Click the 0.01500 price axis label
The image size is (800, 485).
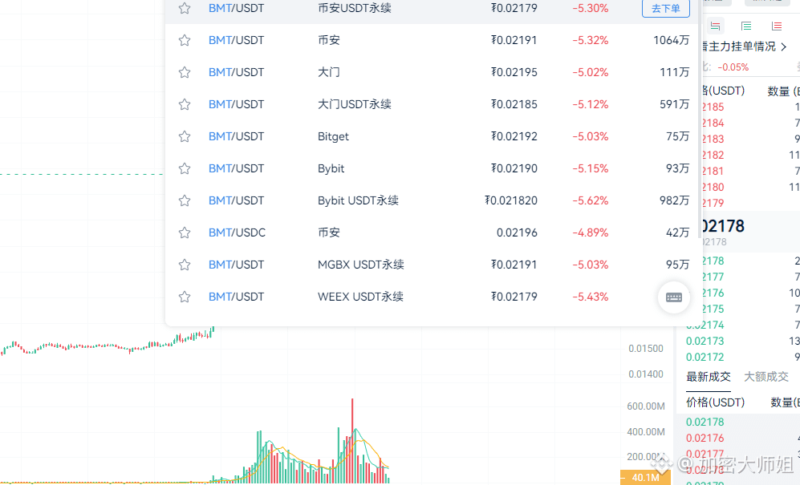click(x=645, y=349)
